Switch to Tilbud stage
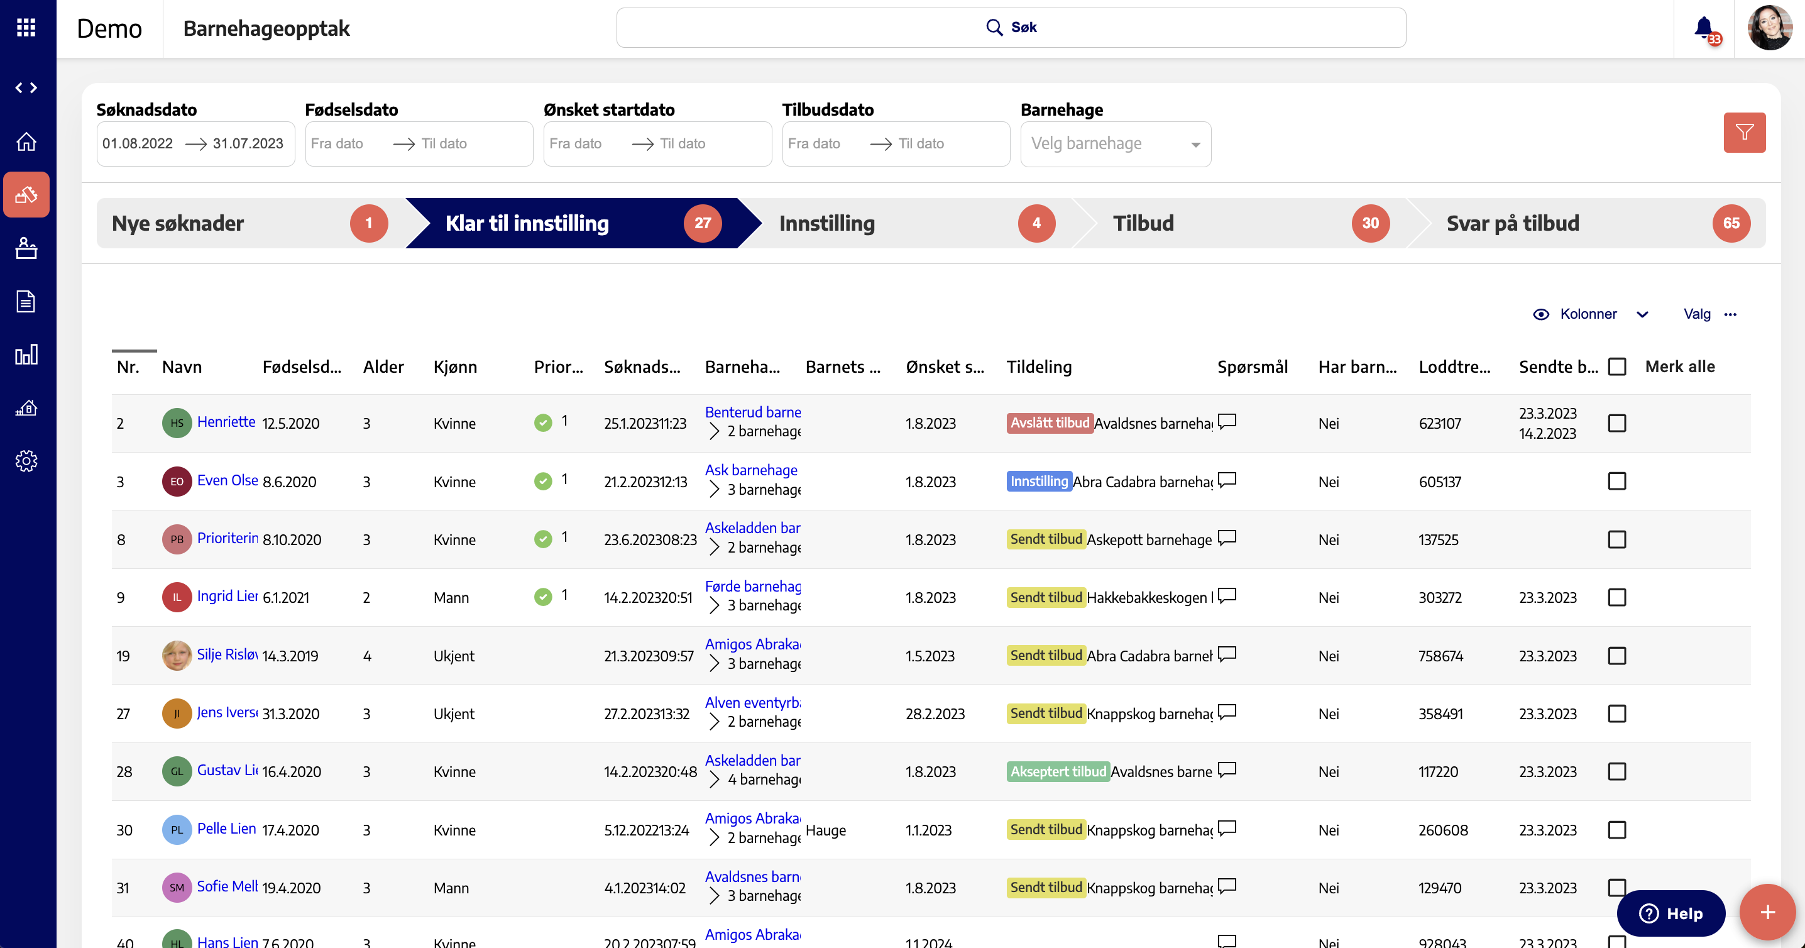This screenshot has height=948, width=1805. click(1251, 223)
